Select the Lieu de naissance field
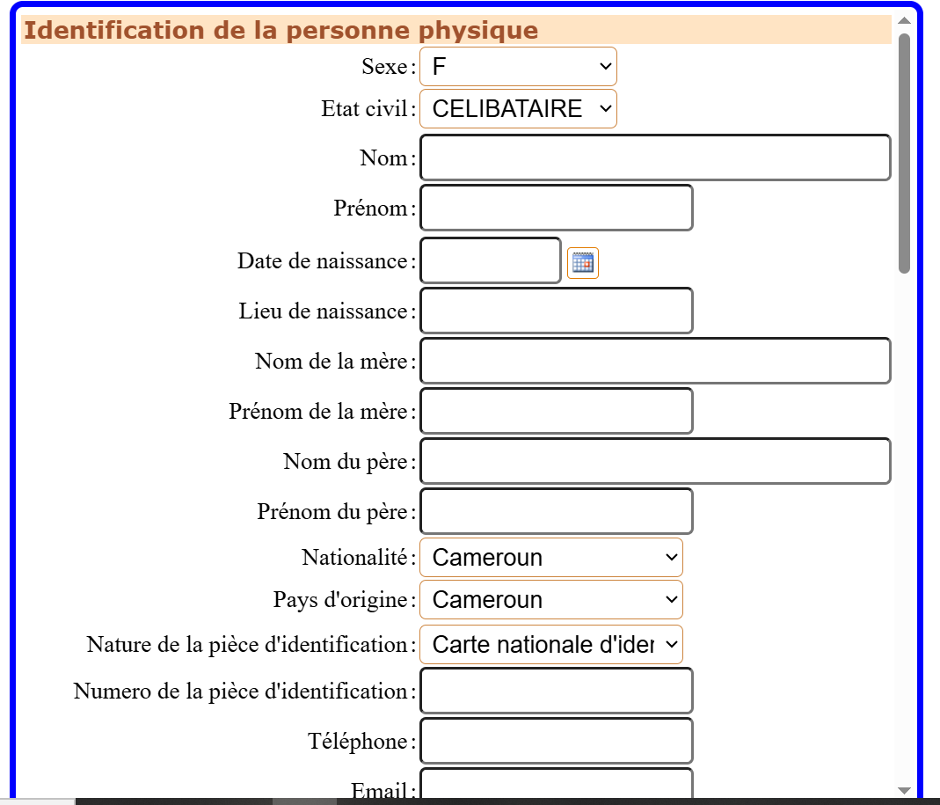 pos(557,311)
